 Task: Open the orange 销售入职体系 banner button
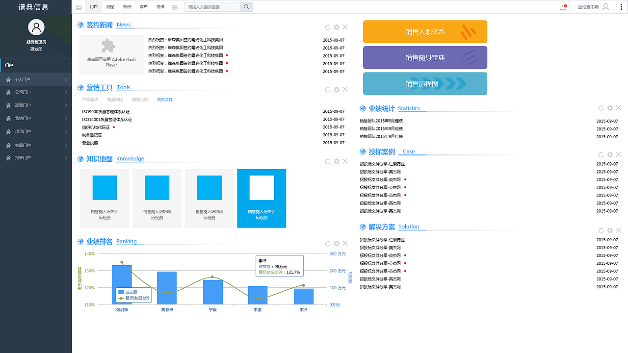[x=425, y=32]
